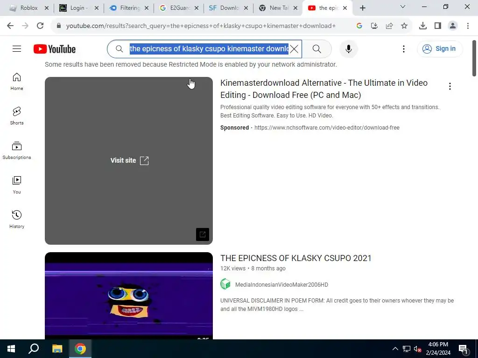Open History in sidebar
This screenshot has width=478, height=358.
17,219
